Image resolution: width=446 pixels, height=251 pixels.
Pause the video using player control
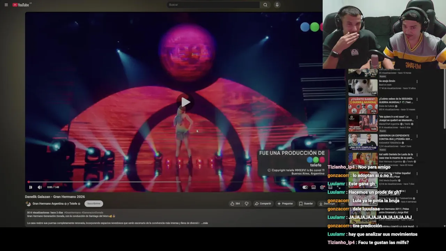[30, 187]
